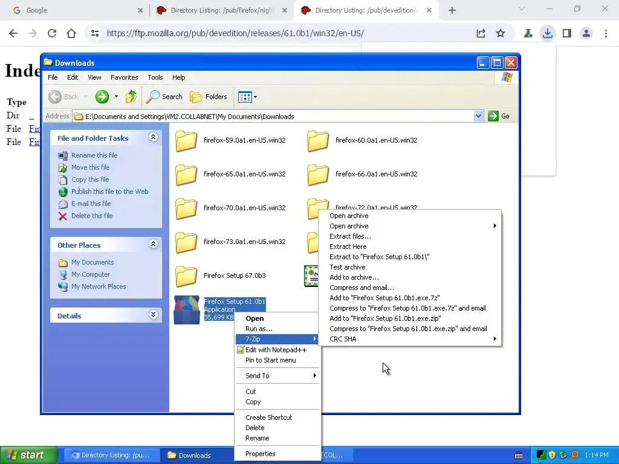Open My Documents in Other Places
The height and width of the screenshot is (464, 619).
tap(86, 262)
